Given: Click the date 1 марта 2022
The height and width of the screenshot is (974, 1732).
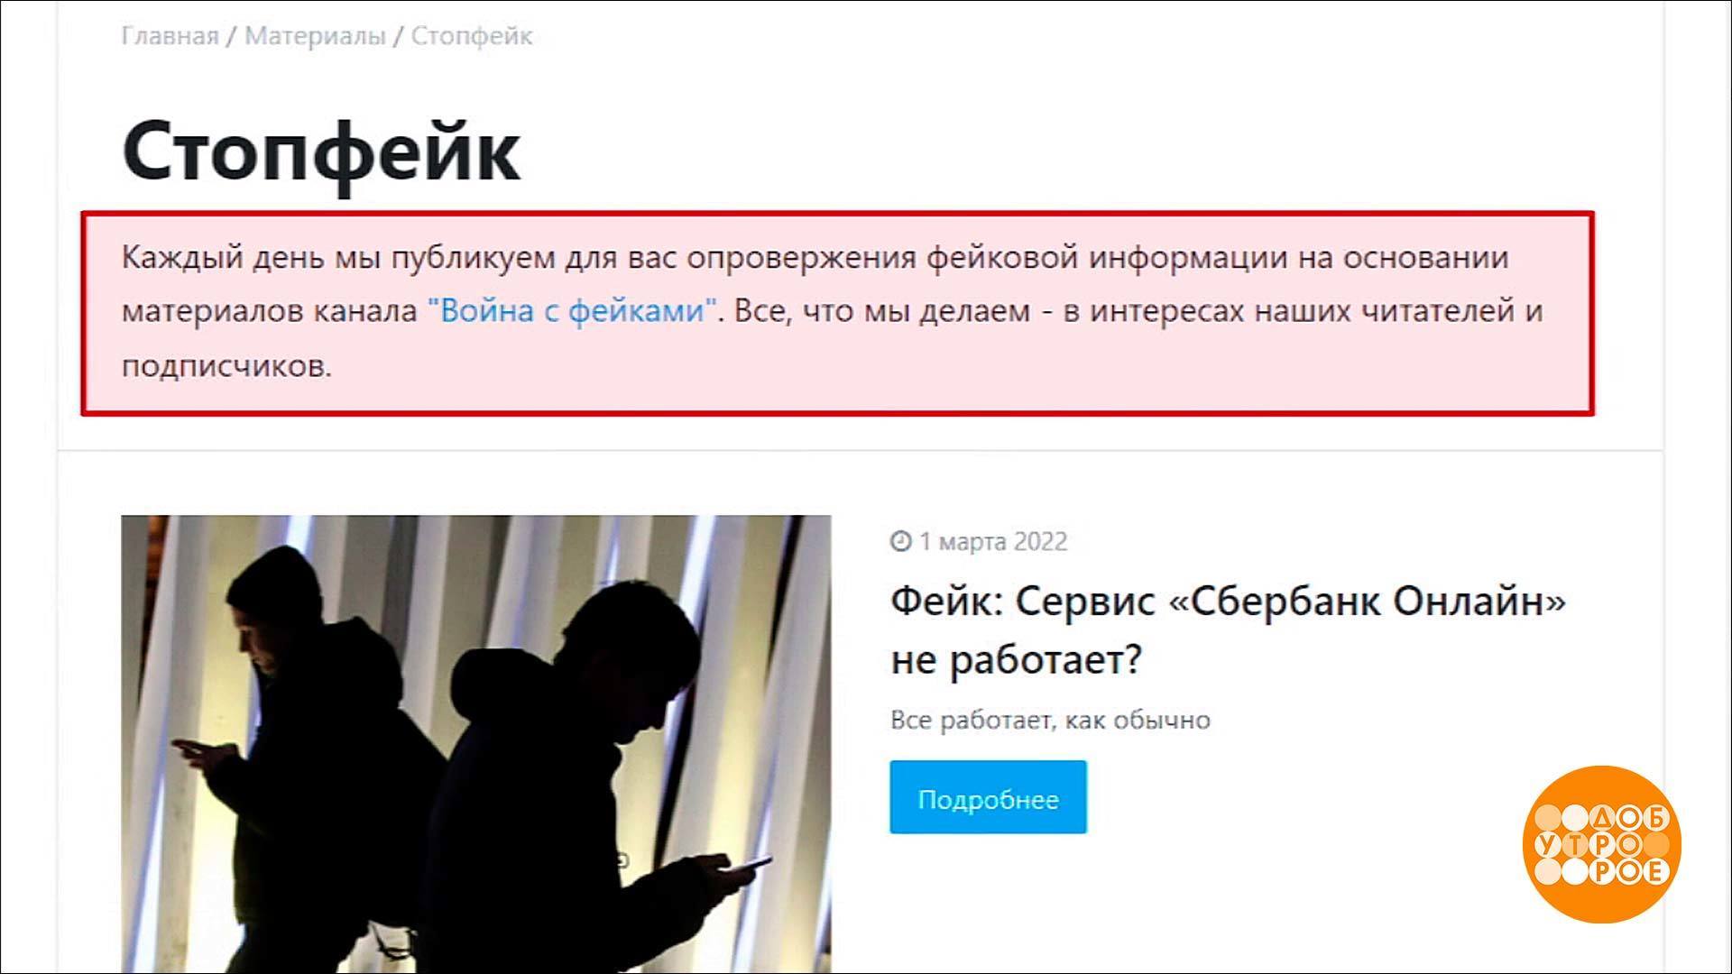Looking at the screenshot, I should (x=993, y=541).
